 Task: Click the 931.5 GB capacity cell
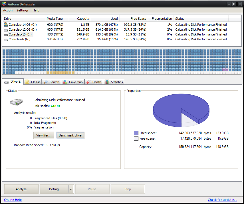(83, 29)
